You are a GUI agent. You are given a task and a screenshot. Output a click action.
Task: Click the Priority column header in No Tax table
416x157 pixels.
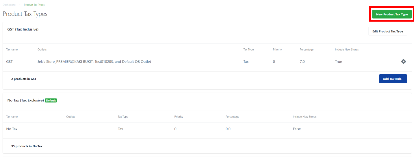[x=179, y=117]
